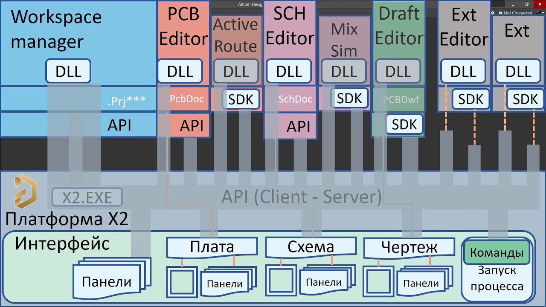This screenshot has height=307, width=546.
Task: Select the SCH Editor title
Action: [290, 26]
